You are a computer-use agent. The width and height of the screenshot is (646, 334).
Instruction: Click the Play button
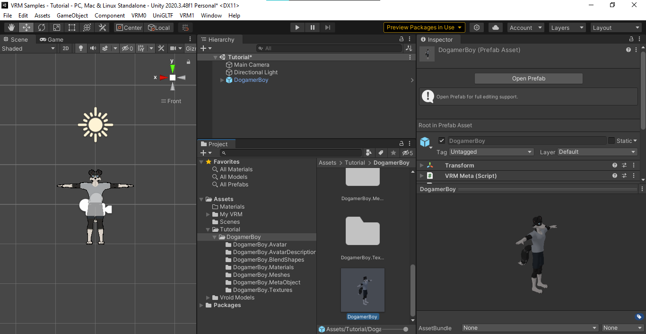click(x=297, y=27)
